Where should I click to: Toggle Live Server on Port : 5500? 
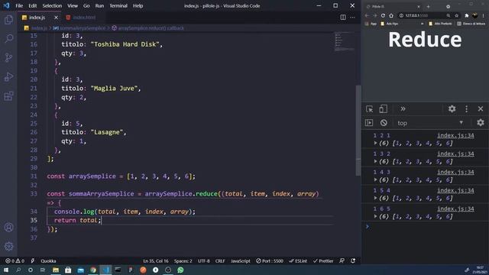[270, 261]
